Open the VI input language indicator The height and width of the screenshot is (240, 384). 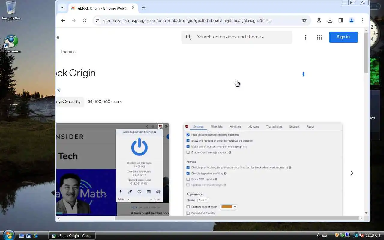318,235
